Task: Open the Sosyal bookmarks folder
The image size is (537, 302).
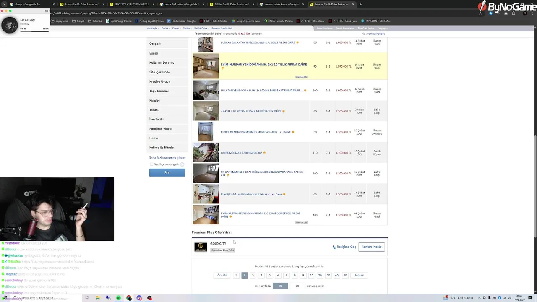Action: (x=78, y=21)
